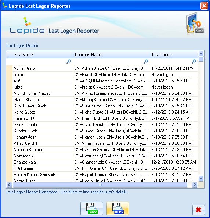This screenshot has width=210, height=218.
Task: Select Rajesh Kumar. Shrivastva first name cell
Action: [x=43, y=175]
